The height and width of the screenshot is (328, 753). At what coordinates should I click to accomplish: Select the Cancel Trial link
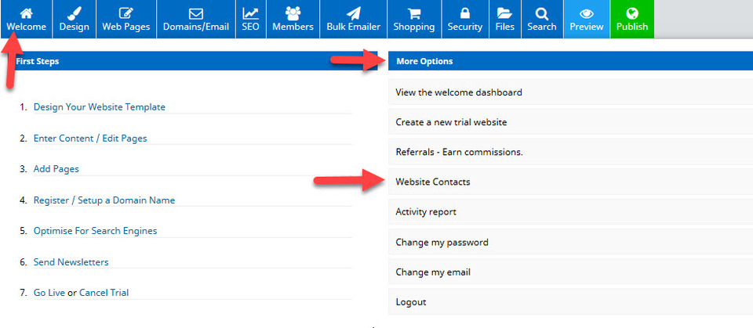[104, 293]
